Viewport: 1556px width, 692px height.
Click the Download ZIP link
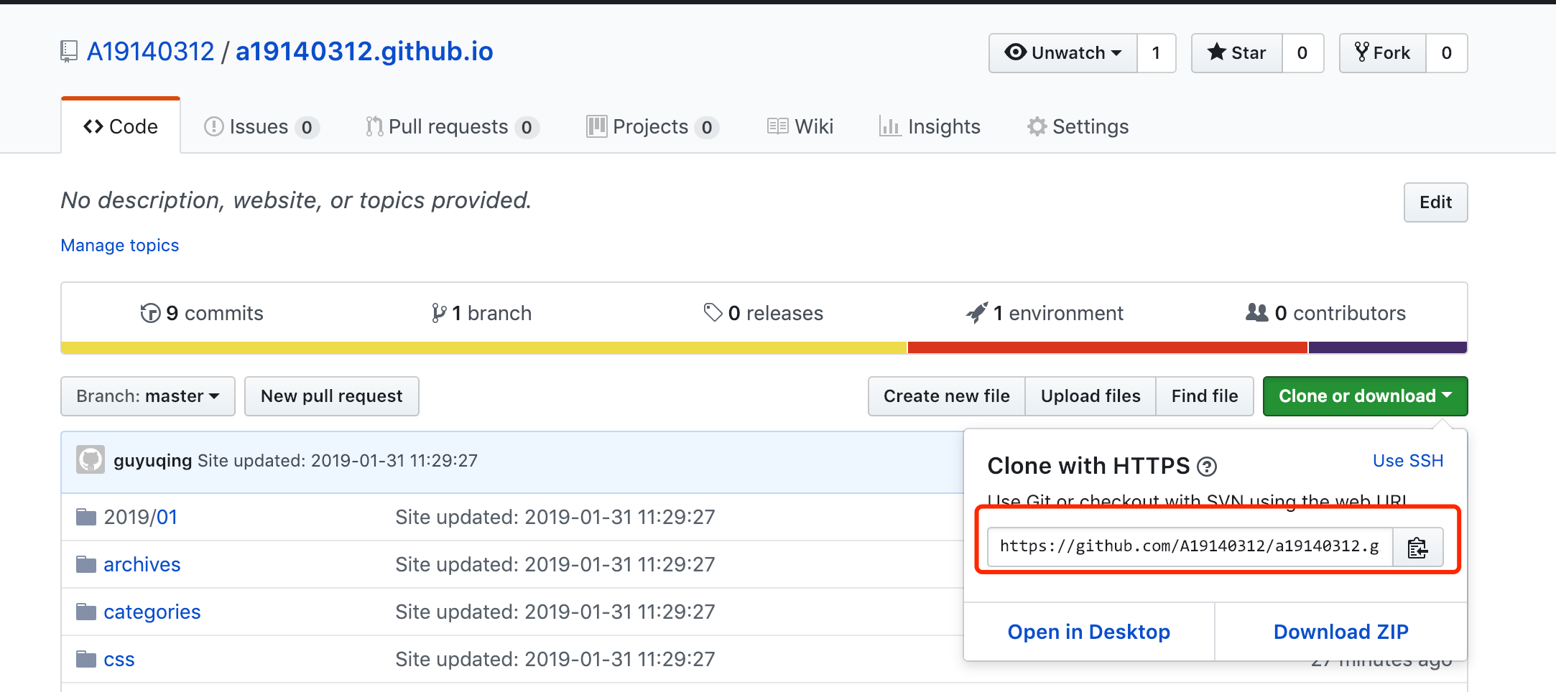coord(1340,632)
